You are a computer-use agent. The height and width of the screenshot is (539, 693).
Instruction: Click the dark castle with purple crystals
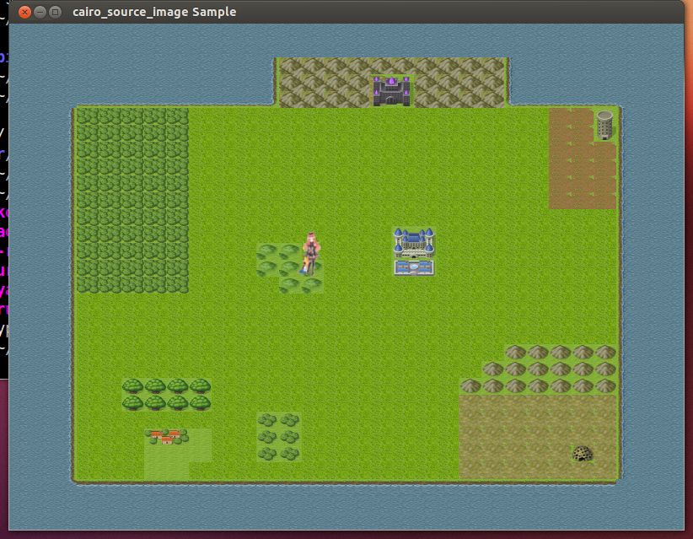[391, 91]
